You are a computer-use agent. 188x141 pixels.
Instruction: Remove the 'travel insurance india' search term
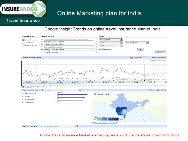coord(96,44)
